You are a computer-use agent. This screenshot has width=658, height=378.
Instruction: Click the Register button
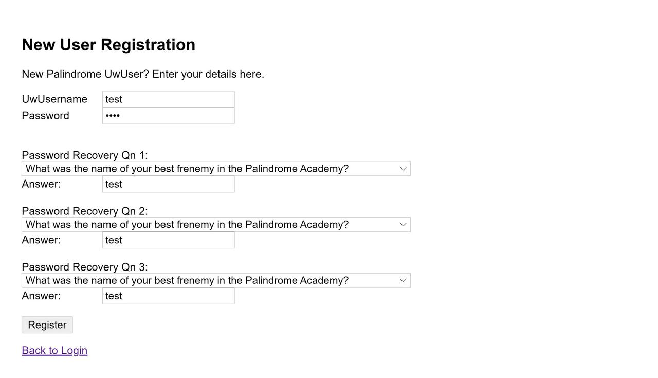(x=47, y=325)
